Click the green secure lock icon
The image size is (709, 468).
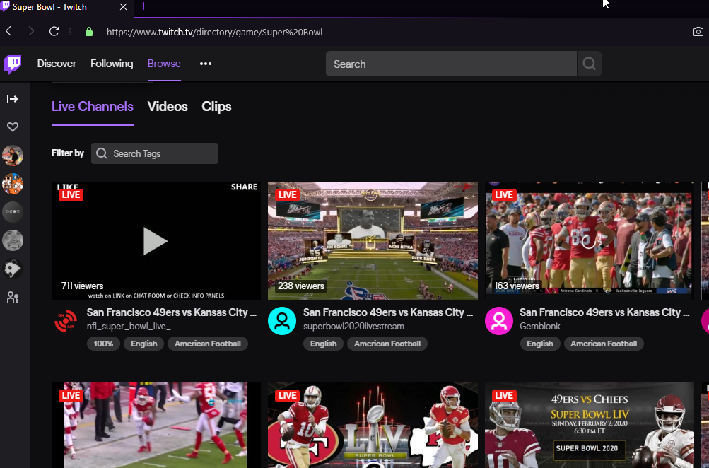pos(88,32)
